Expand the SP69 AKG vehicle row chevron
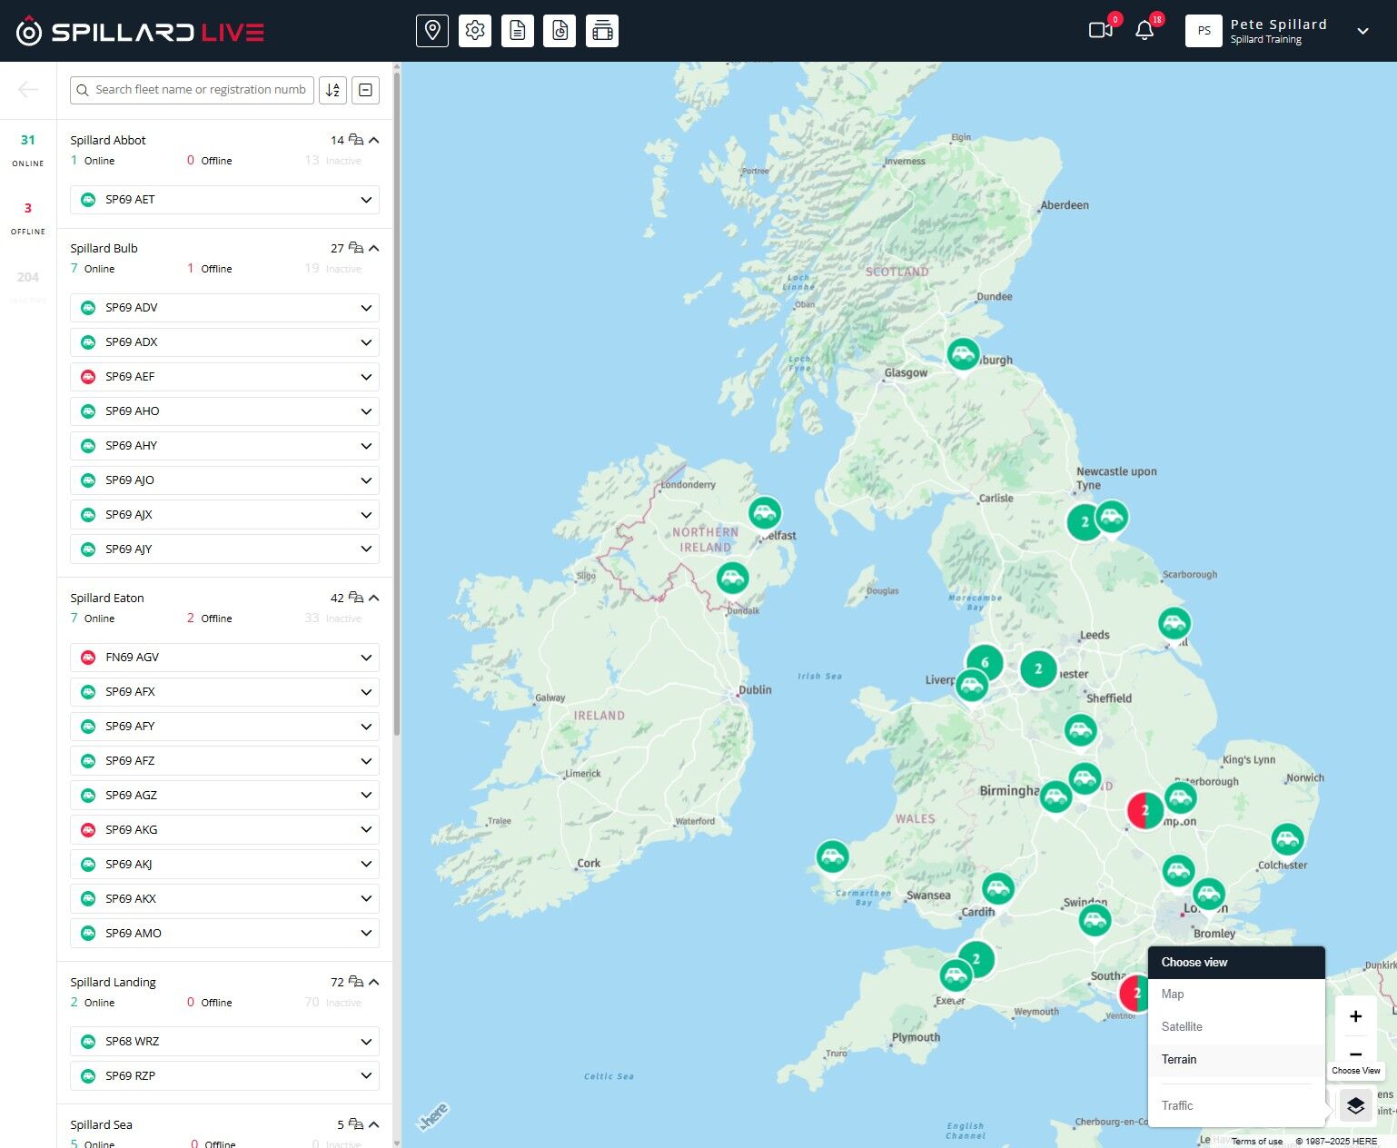Screen dimensions: 1397x1148 [x=366, y=830]
